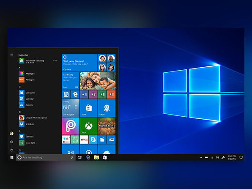Screen dimensions: 252x189
Task: Open the Maps tile
Action: coord(107,108)
